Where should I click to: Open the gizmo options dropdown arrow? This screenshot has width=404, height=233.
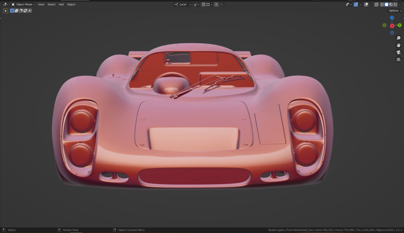click(360, 4)
